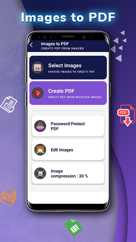Click "Choose images to create PDF" subtitle
The width and height of the screenshot is (136, 242).
click(71, 72)
